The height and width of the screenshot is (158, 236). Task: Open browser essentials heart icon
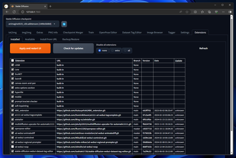tap(216, 12)
